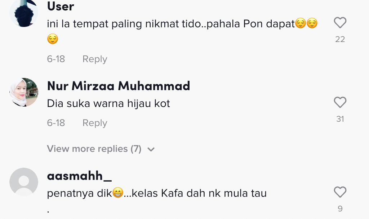The image size is (369, 219).
Task: Click the comment starting "ini la tempat paling nikmat"
Action: pyautogui.click(x=171, y=24)
